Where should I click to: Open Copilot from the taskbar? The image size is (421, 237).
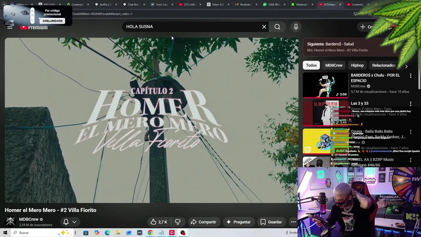[97, 233]
